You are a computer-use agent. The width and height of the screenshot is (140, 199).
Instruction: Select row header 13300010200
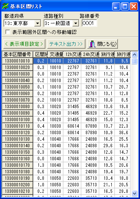(x=18, y=185)
